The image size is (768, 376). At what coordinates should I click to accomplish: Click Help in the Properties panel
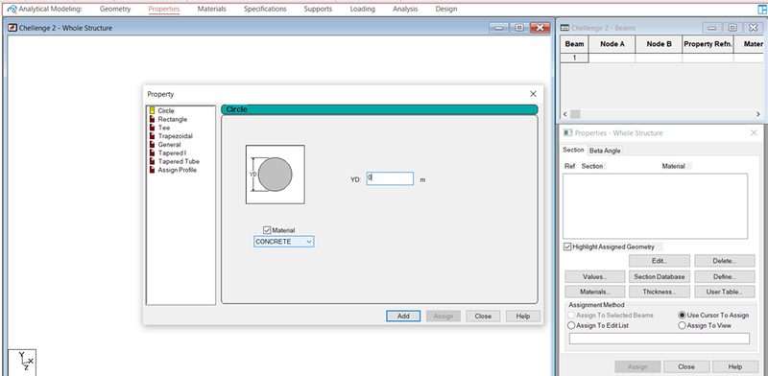[x=735, y=366]
